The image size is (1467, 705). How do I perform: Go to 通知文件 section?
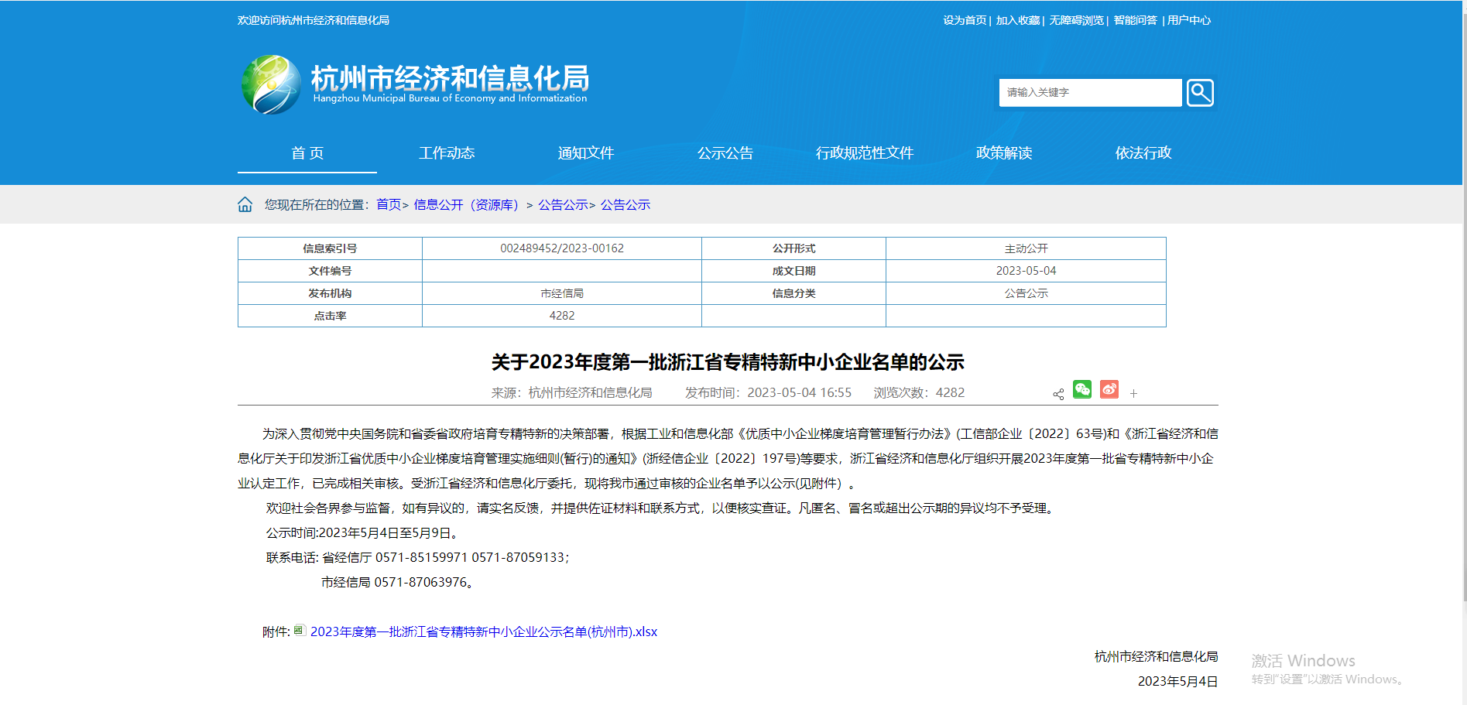pos(586,153)
